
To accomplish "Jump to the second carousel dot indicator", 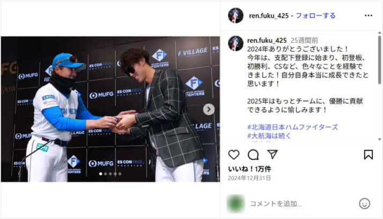I will [106, 174].
